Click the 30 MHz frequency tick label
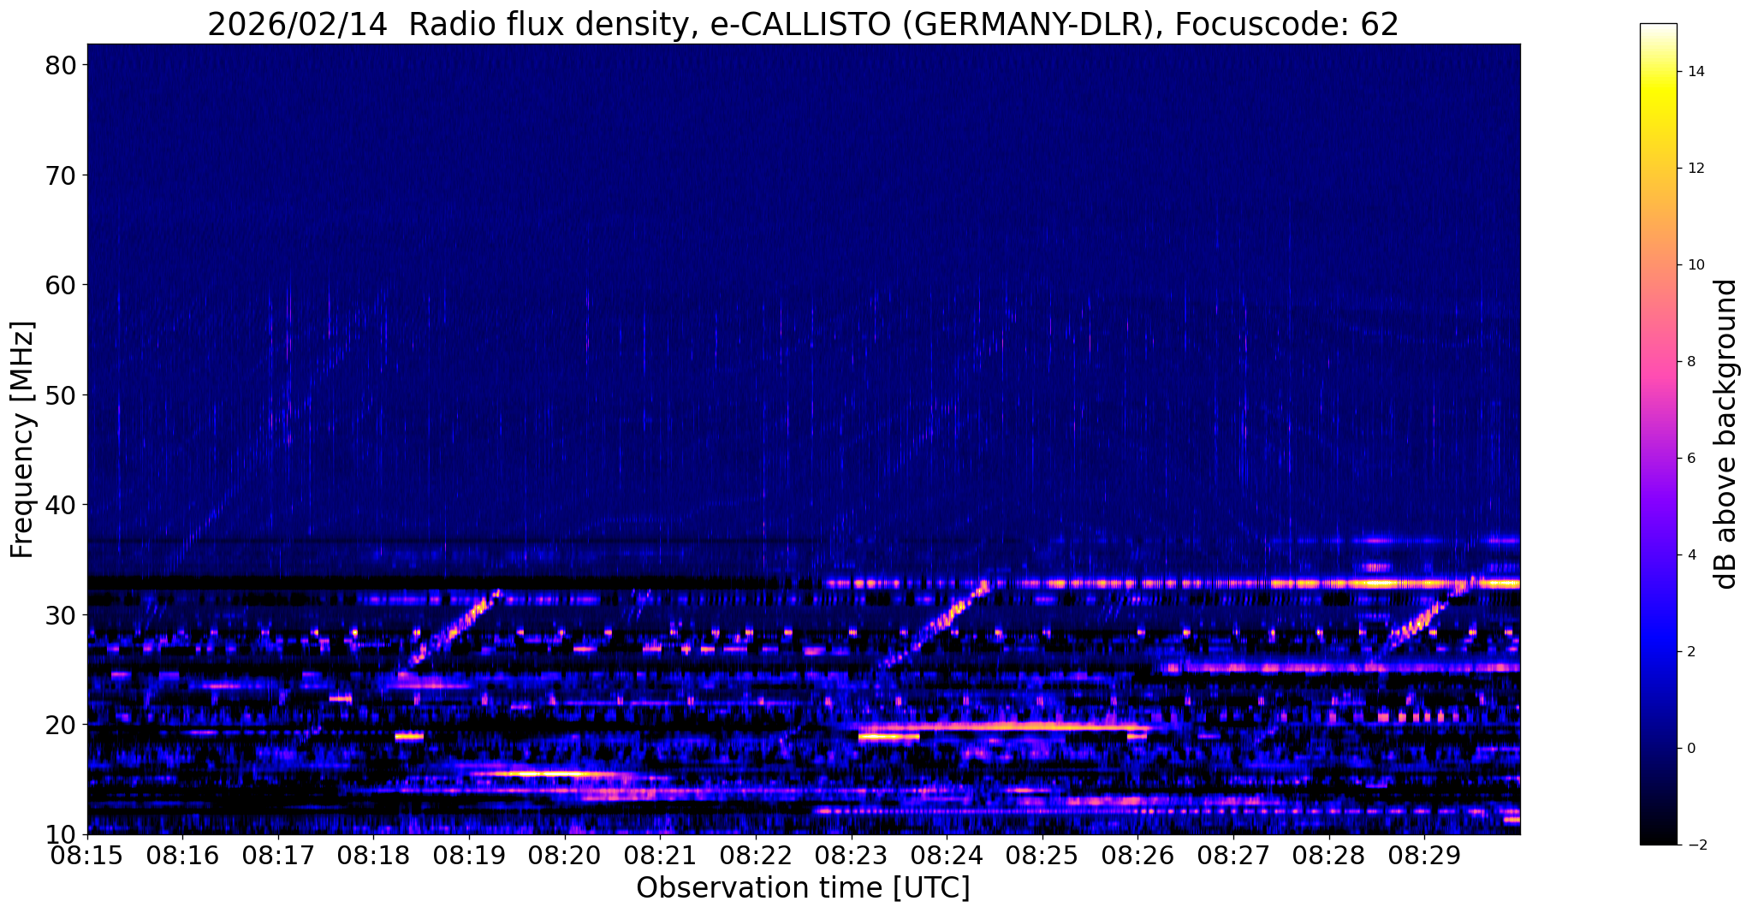 coord(61,615)
